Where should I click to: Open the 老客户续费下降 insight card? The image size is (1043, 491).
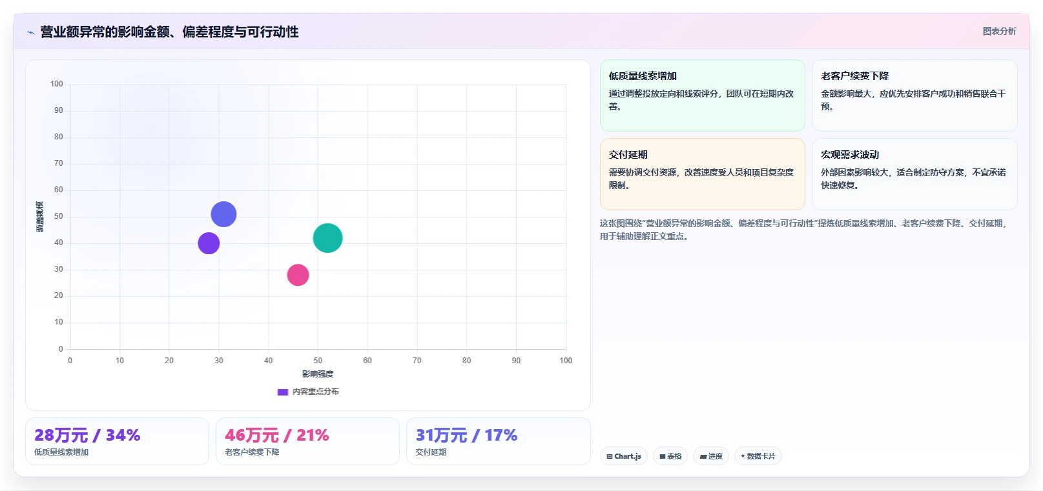coord(914,95)
